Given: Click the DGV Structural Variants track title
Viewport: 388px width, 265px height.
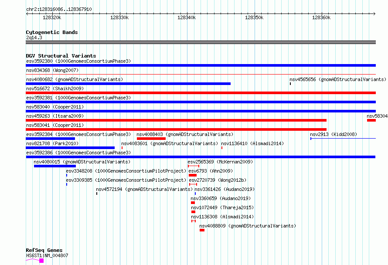Looking at the screenshot, I should coord(61,56).
